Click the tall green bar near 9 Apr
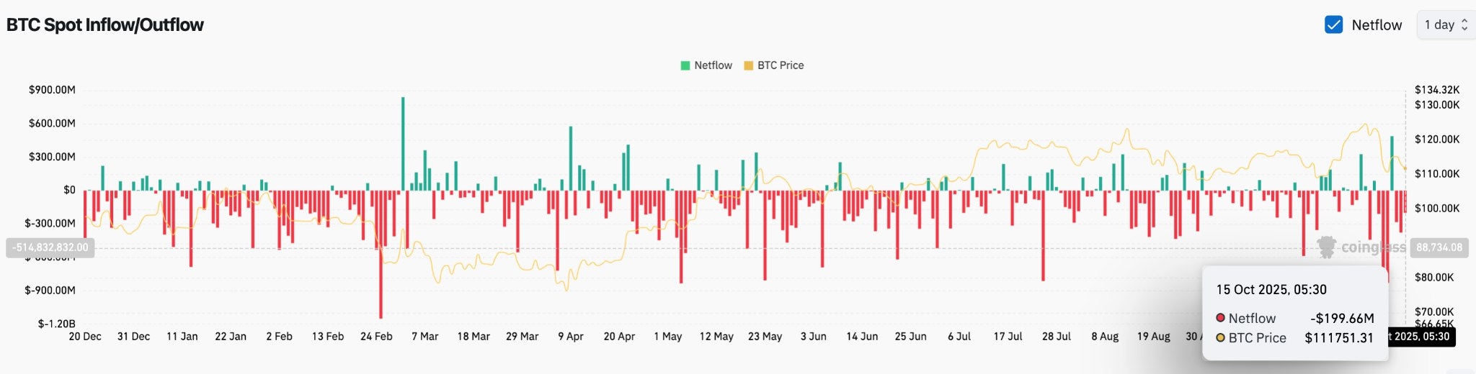The width and height of the screenshot is (1476, 374). click(x=571, y=158)
